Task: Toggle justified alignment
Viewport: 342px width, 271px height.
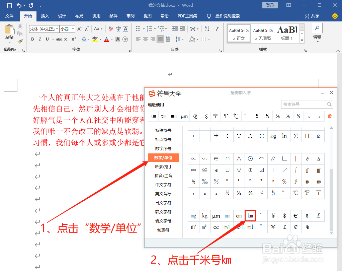Action: pos(160,39)
